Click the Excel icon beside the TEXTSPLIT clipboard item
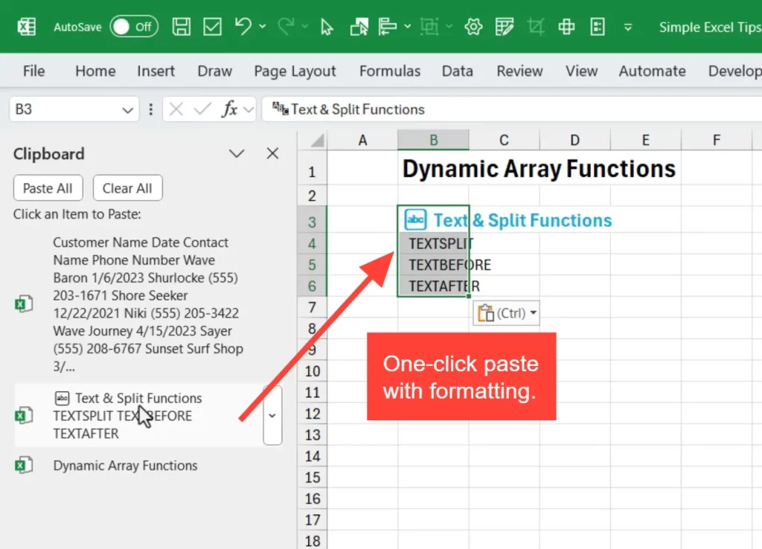This screenshot has width=762, height=549. pos(24,416)
